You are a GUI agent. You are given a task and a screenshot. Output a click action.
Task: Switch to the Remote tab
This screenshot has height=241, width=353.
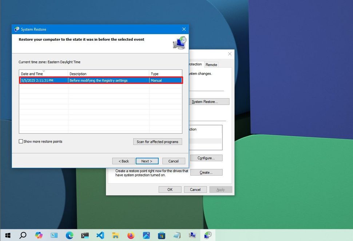[x=211, y=64]
